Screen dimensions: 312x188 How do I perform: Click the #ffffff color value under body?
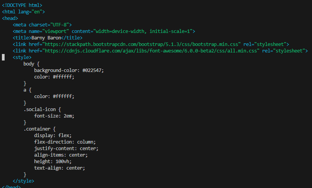point(62,77)
